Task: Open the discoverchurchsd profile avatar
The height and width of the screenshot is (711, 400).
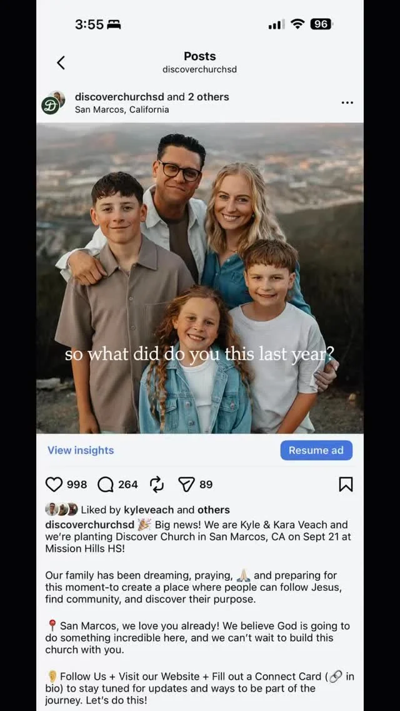Action: 53,103
